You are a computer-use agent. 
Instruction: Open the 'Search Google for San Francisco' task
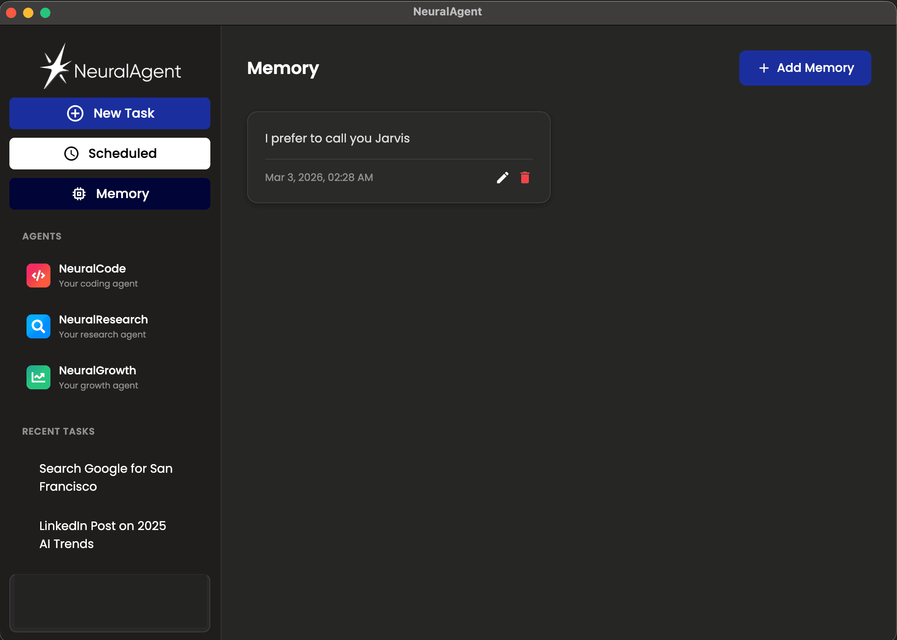106,477
